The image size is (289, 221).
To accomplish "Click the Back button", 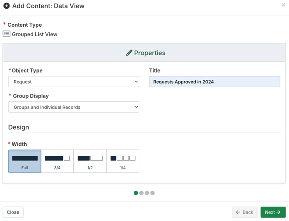I will point(245,212).
